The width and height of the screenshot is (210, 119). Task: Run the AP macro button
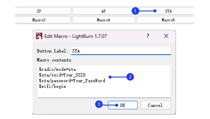103,11
